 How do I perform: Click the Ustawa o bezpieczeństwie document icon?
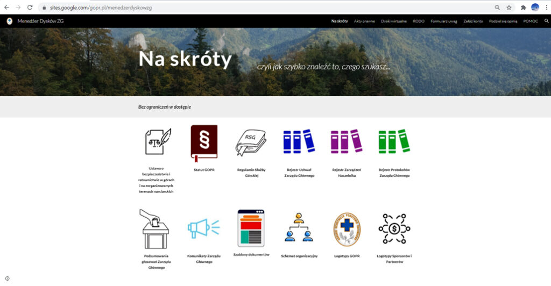(157, 142)
